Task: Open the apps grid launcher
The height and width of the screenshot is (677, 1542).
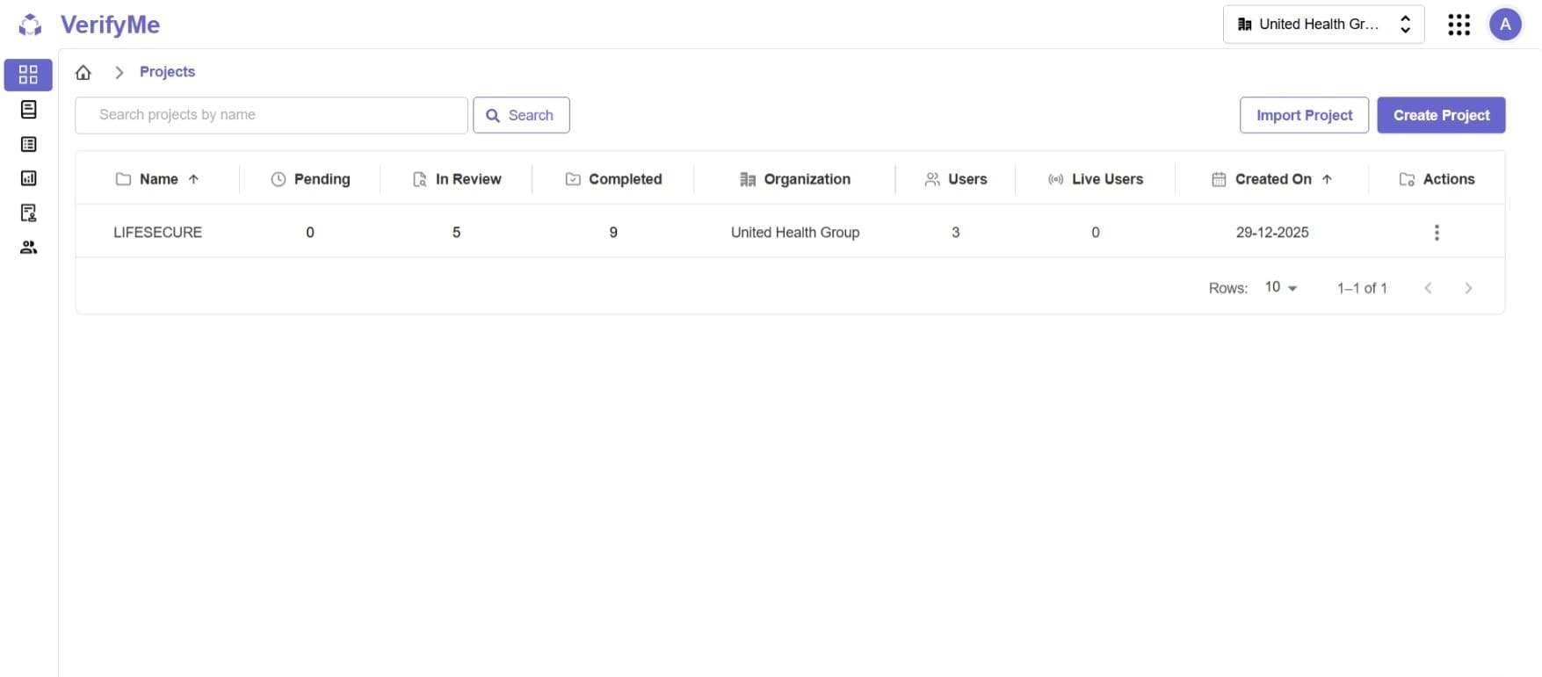Action: [x=1459, y=25]
